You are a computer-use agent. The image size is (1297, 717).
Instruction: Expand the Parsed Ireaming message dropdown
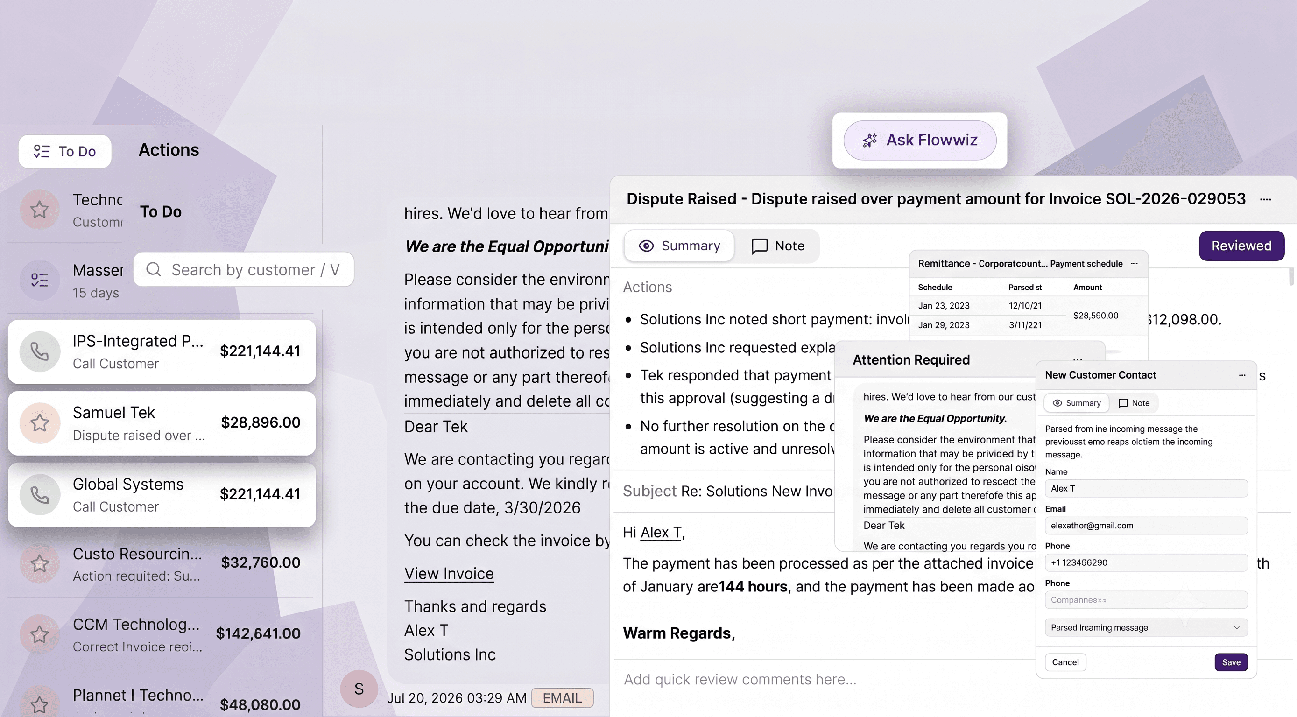coord(1146,627)
